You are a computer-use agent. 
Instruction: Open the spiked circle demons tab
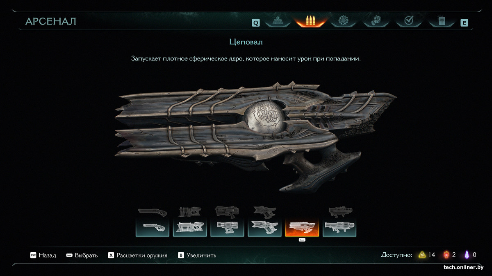click(343, 21)
